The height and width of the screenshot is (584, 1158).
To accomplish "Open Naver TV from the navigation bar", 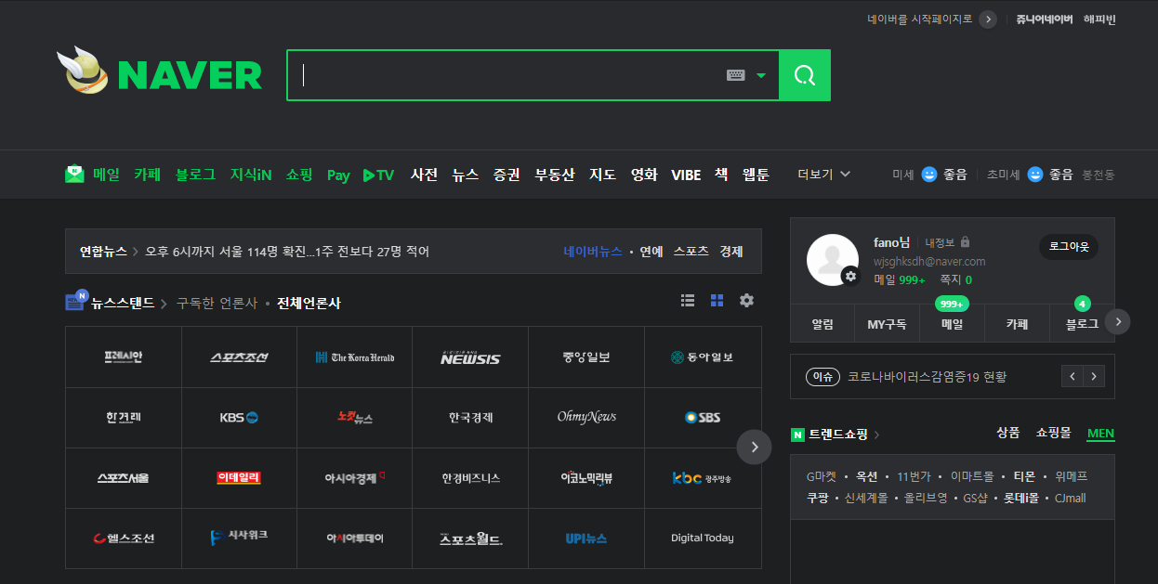I will (378, 175).
